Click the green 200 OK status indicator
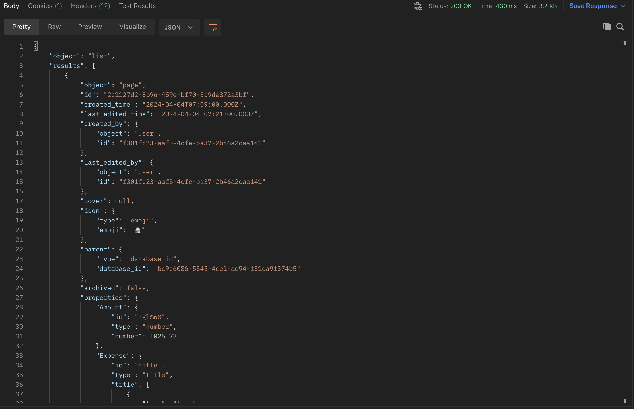The height and width of the screenshot is (409, 634). point(461,6)
